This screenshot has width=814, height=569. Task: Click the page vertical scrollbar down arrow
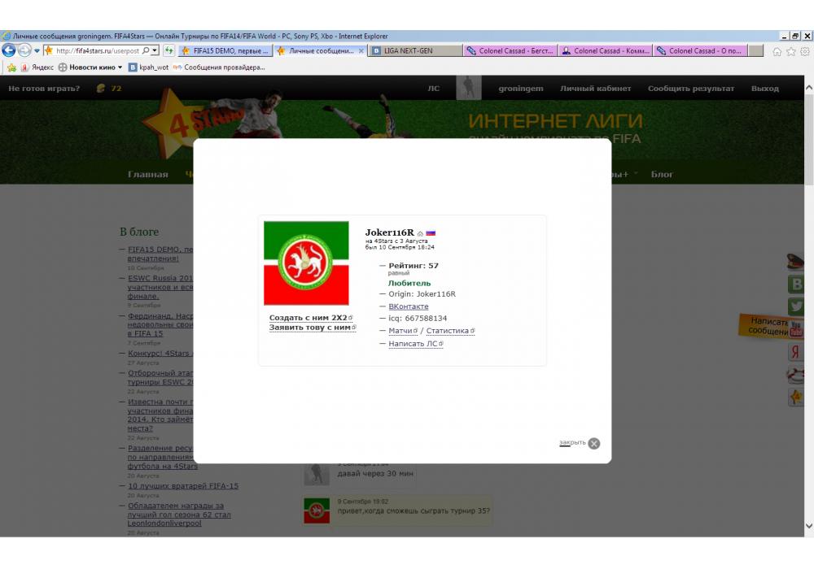[x=808, y=525]
